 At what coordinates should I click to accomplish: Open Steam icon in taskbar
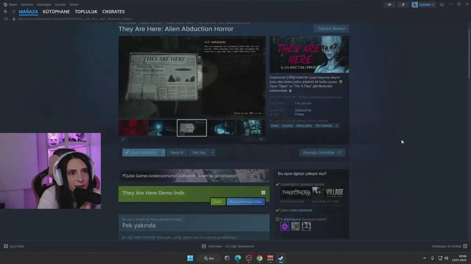(280, 258)
